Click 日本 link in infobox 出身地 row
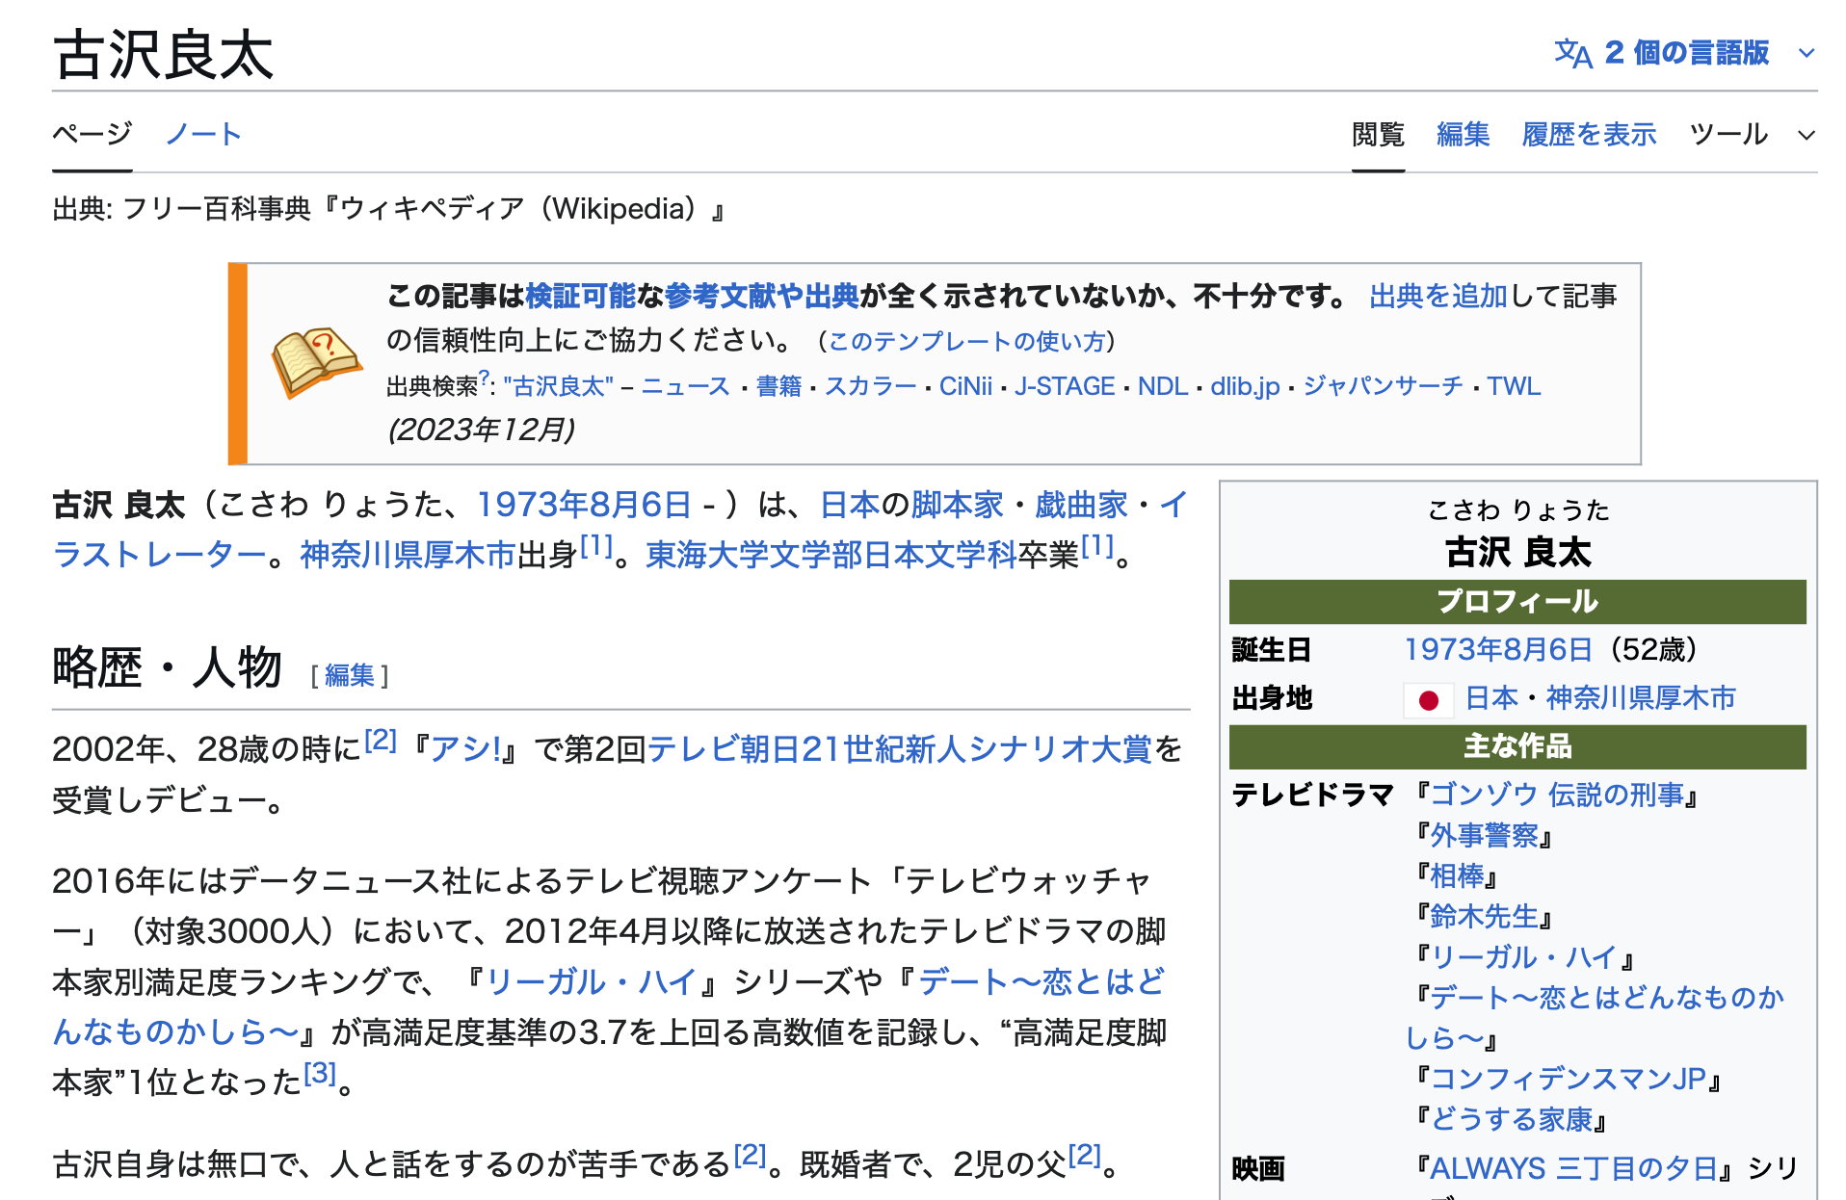This screenshot has width=1846, height=1200. [1492, 698]
